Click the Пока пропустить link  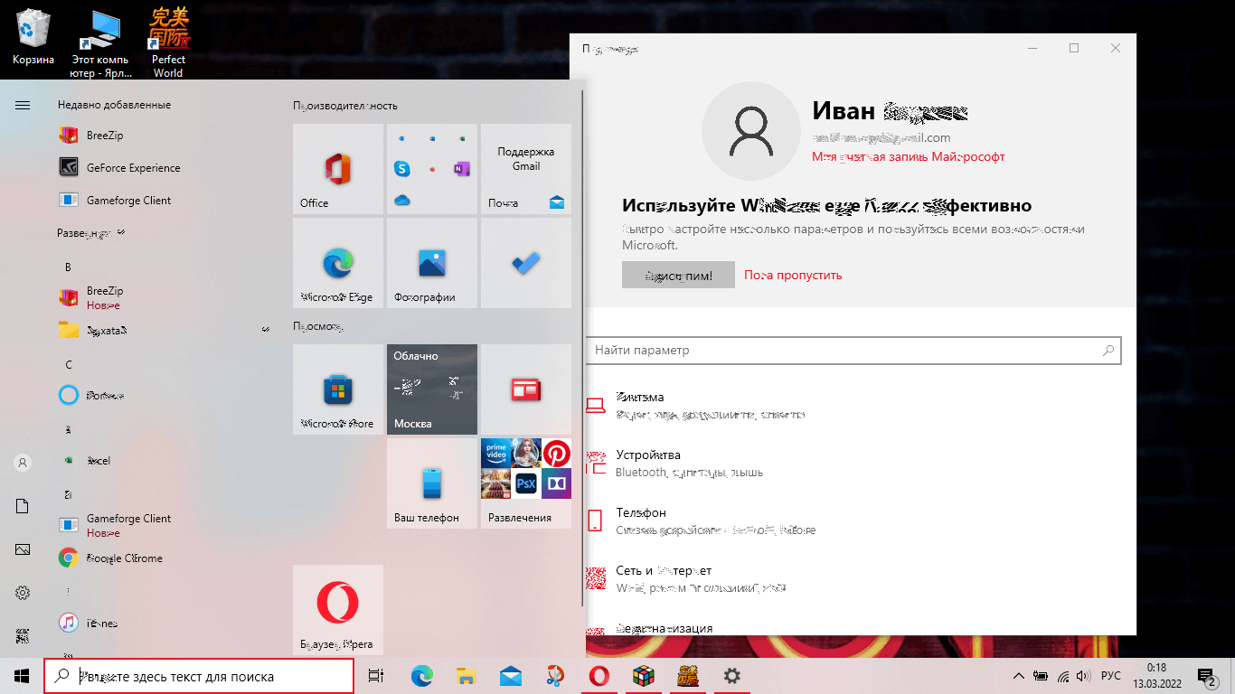click(x=793, y=276)
